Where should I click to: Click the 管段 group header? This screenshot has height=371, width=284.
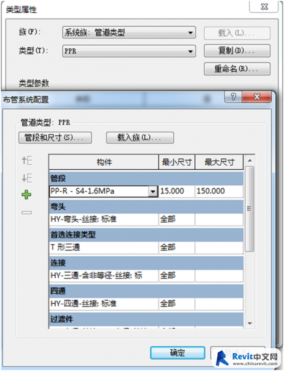coord(146,179)
